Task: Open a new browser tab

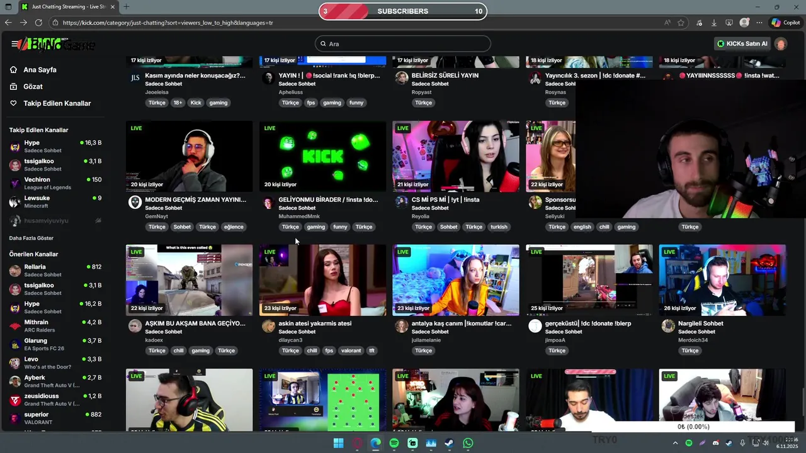Action: (x=126, y=7)
